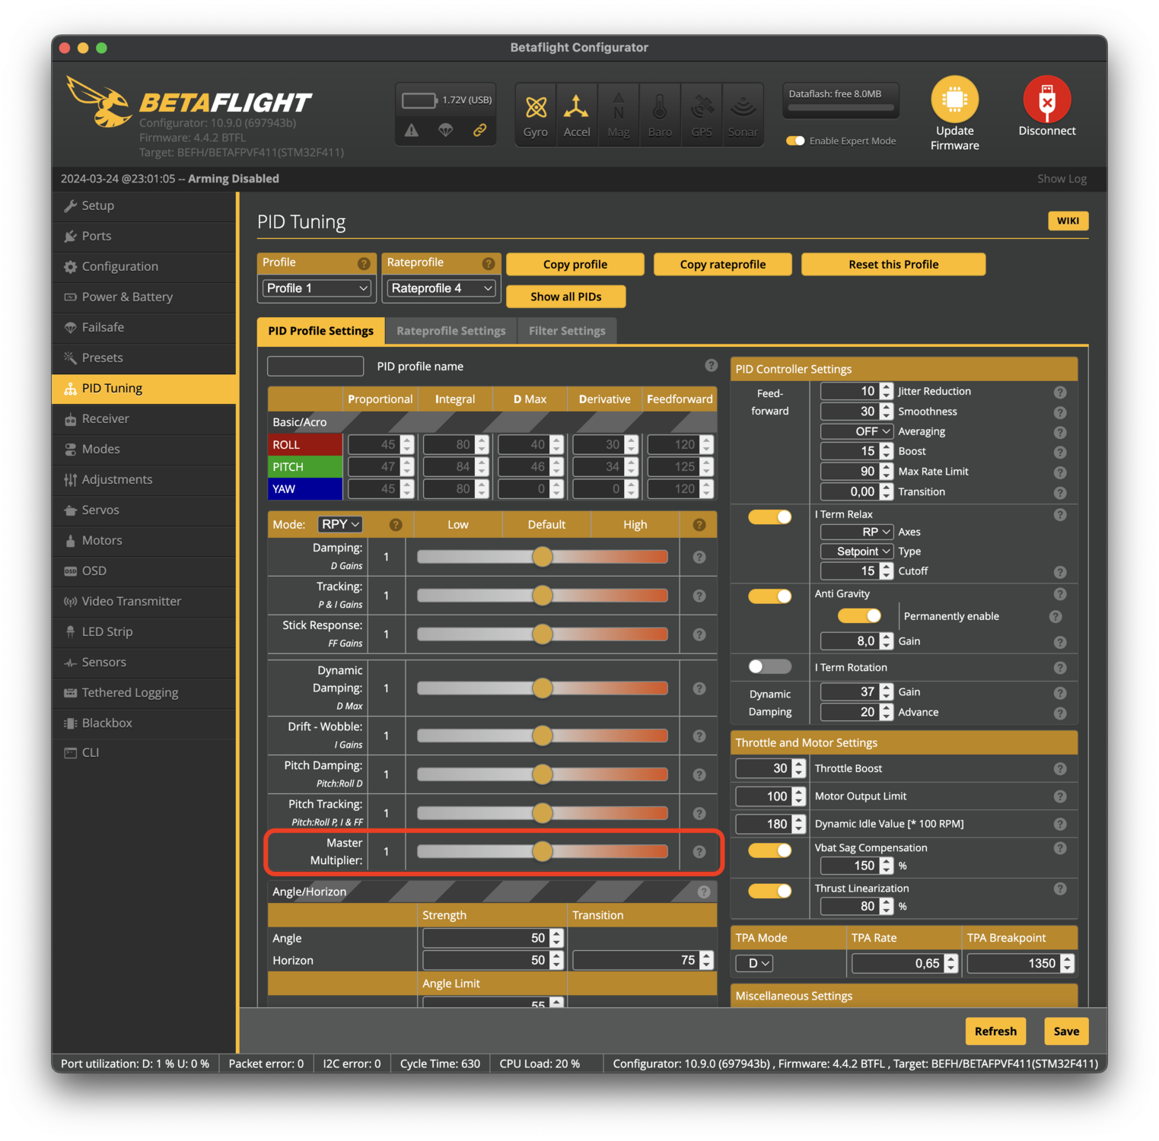Open the WIKI button
This screenshot has height=1141, width=1159.
click(x=1068, y=221)
